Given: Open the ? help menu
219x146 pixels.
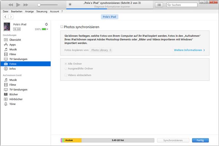Looking at the screenshot, I should click(62, 11).
